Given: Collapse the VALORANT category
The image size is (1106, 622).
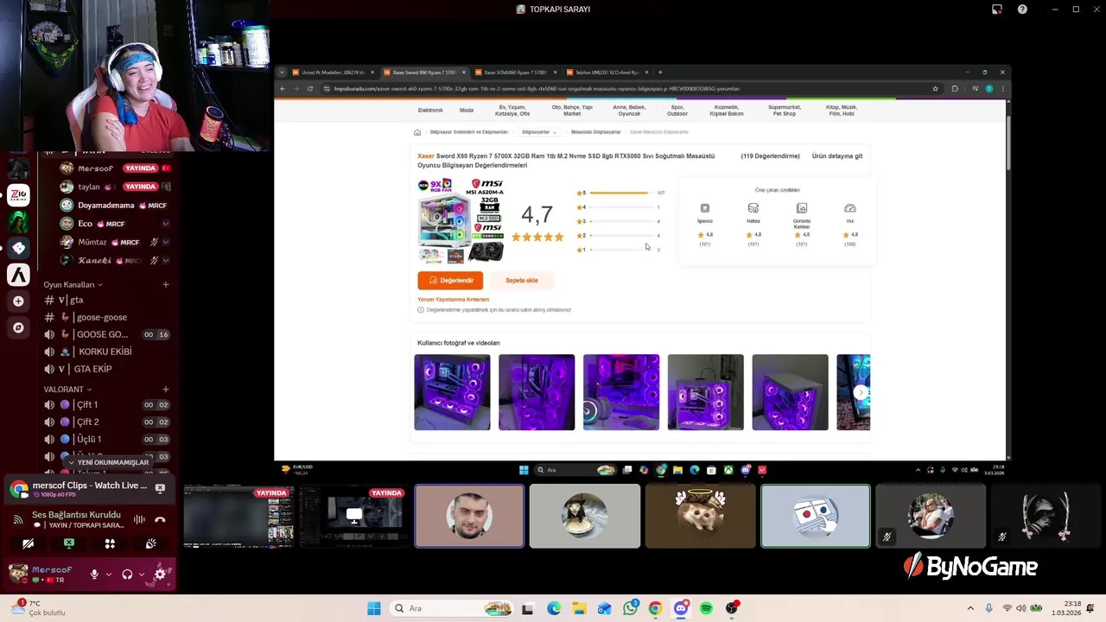Looking at the screenshot, I should point(68,389).
